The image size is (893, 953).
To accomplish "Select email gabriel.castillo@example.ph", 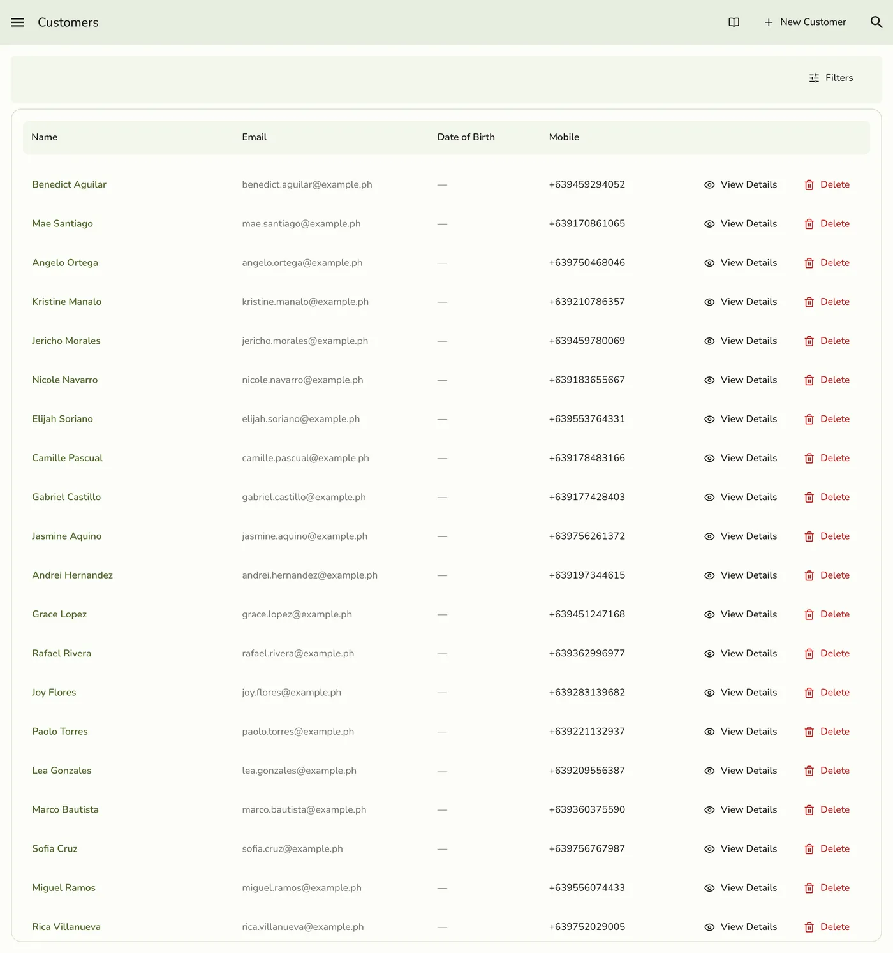I will coord(304,497).
